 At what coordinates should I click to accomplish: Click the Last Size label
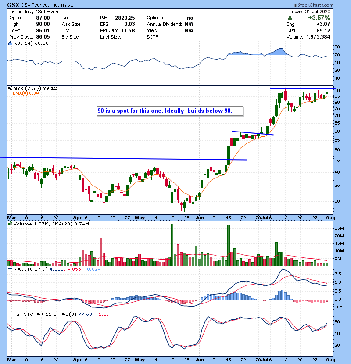click(111, 37)
